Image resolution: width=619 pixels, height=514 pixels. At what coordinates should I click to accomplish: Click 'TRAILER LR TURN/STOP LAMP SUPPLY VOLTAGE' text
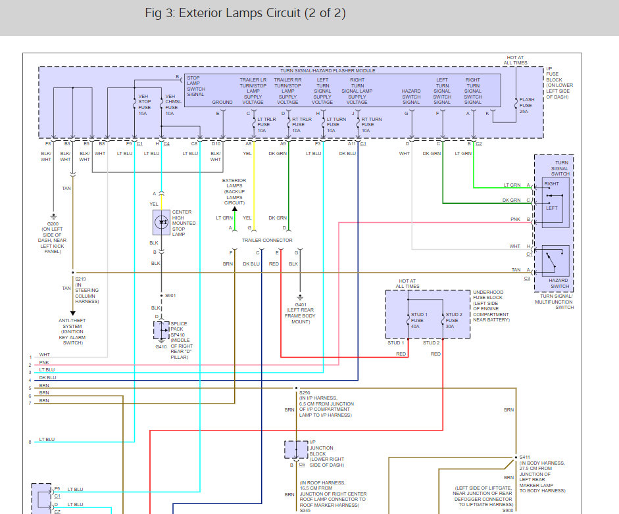pyautogui.click(x=253, y=91)
